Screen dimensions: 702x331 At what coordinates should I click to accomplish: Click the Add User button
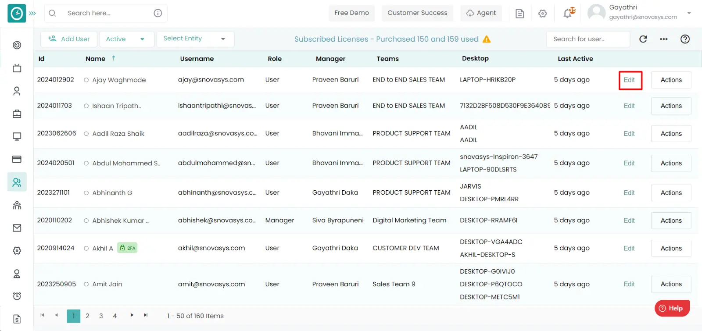pos(69,39)
